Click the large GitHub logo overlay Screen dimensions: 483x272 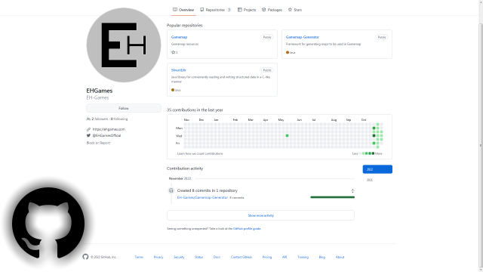(48, 223)
